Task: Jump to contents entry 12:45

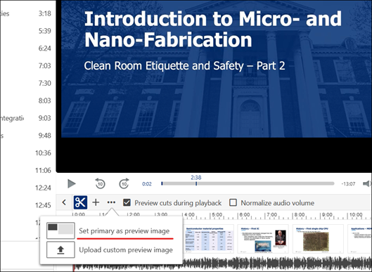Action: coord(43,205)
